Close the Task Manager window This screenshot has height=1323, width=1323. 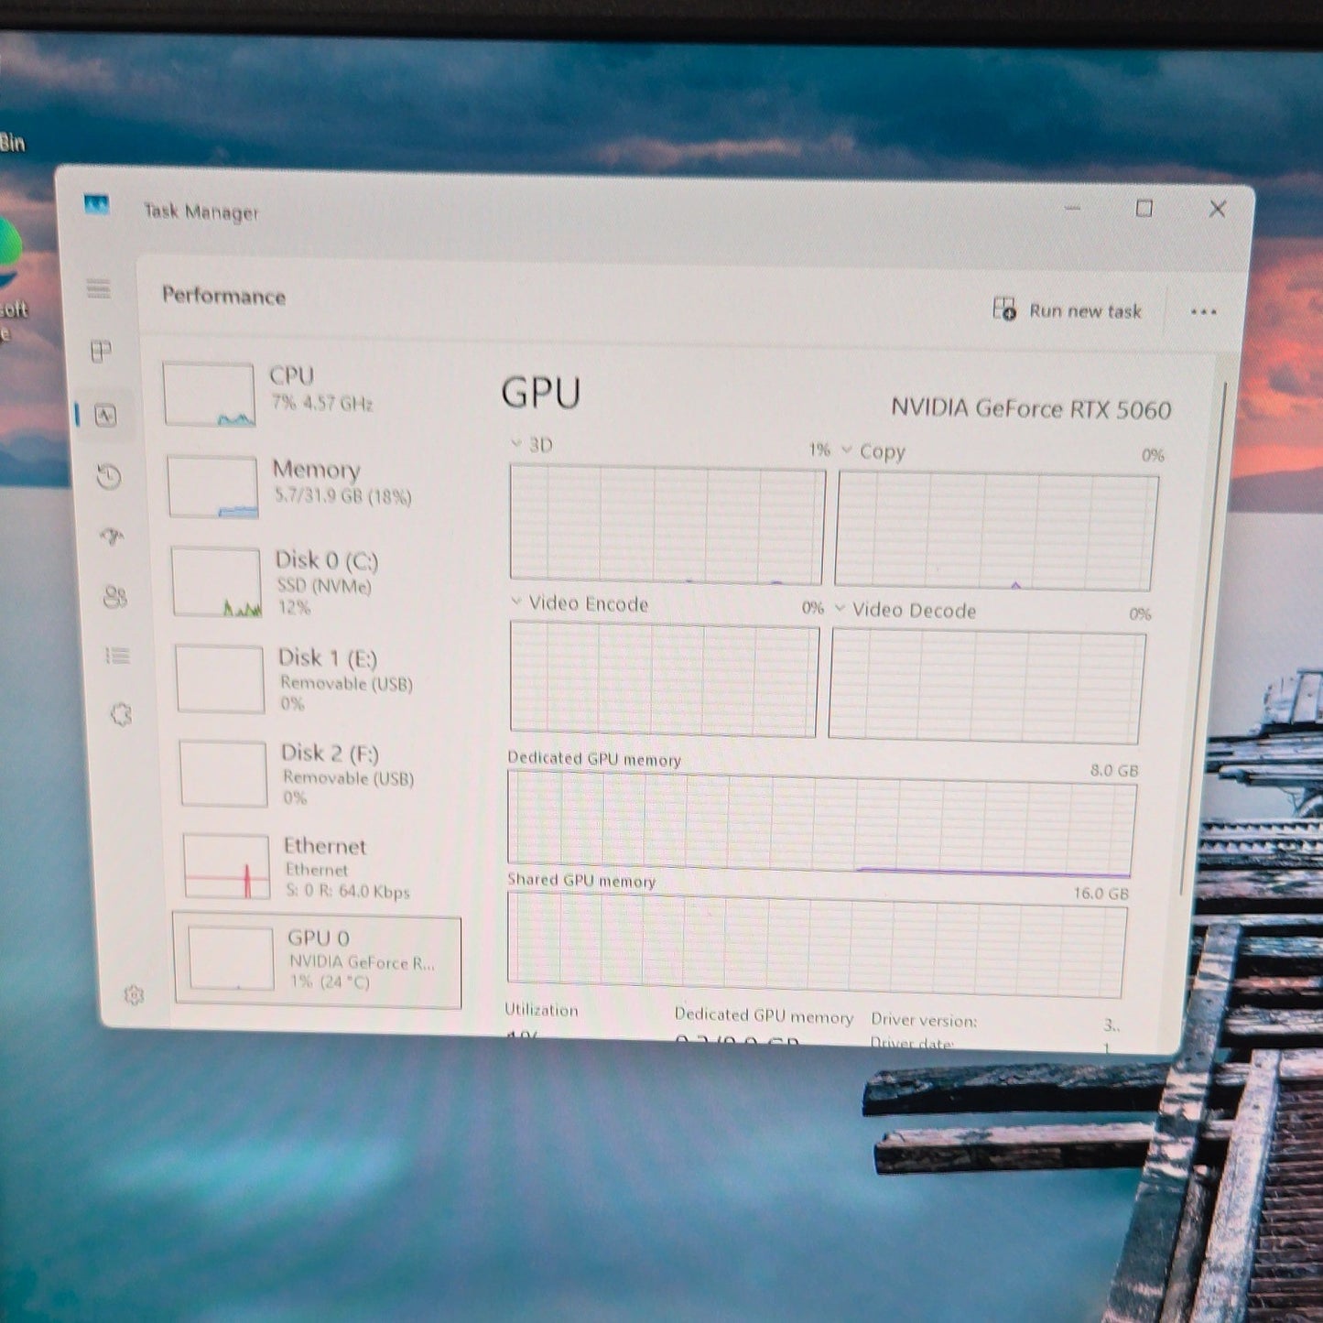click(x=1217, y=210)
